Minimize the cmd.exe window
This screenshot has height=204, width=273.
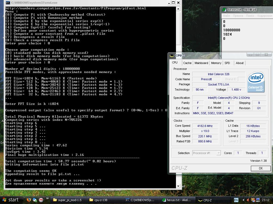coord(169,3)
